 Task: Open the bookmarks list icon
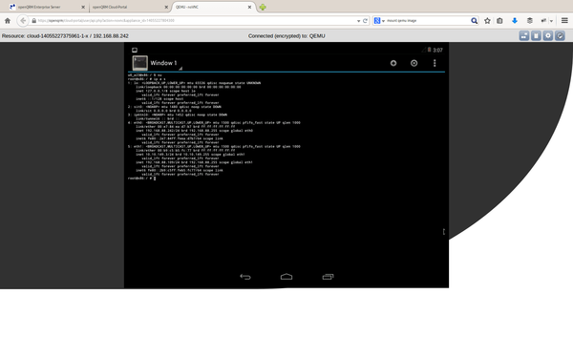(499, 21)
